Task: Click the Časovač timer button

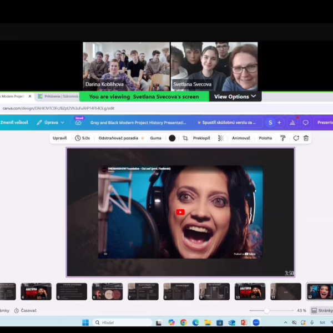Action: pyautogui.click(x=26, y=310)
